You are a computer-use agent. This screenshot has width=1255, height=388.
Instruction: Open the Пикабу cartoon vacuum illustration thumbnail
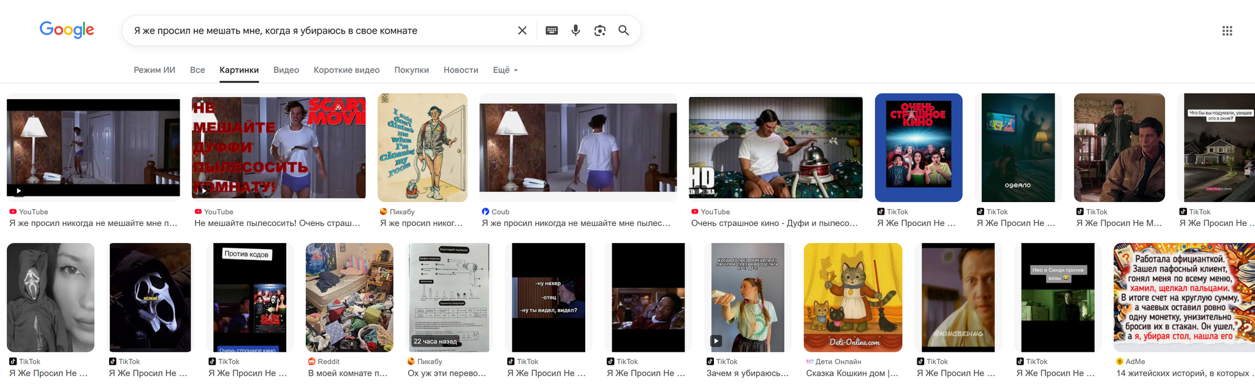(422, 147)
